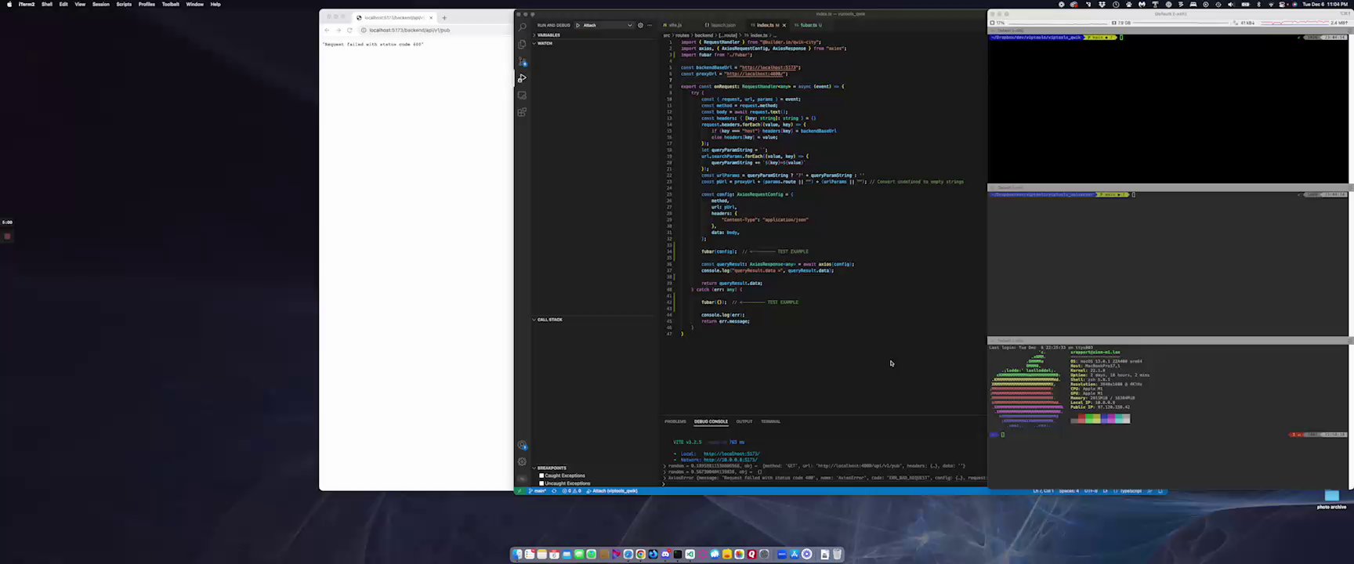This screenshot has height=564, width=1354.
Task: Click the routes breadcrumb in the editor
Action: pyautogui.click(x=682, y=35)
